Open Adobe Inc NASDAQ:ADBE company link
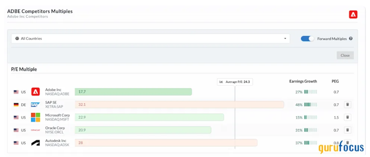Screen dimensions: 370x157 (x=57, y=92)
